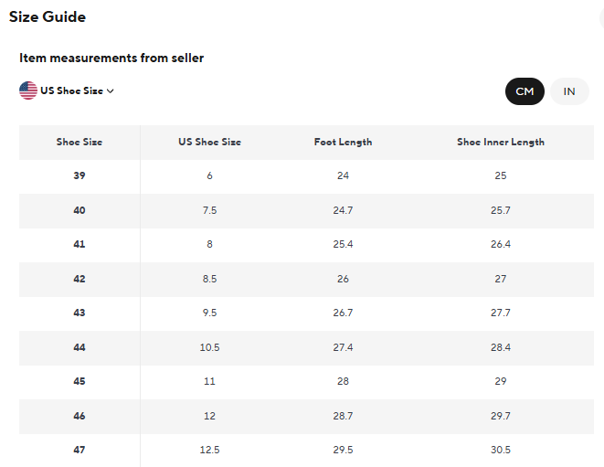Open the US Shoe Size dropdown
604x467 pixels.
point(71,91)
